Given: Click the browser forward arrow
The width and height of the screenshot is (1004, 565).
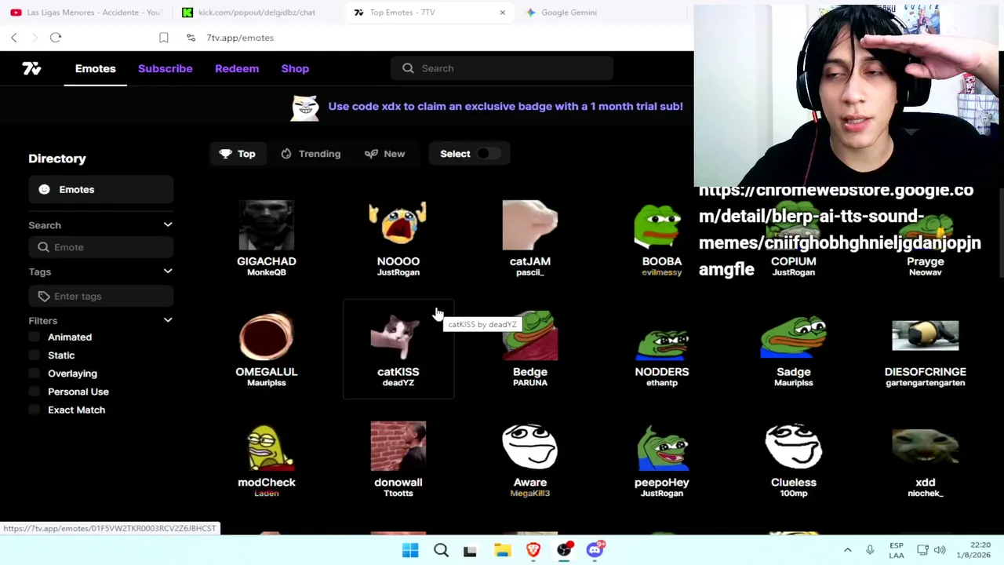Looking at the screenshot, I should click(34, 38).
